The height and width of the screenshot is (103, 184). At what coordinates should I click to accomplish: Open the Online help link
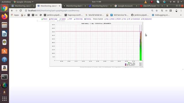78,19
